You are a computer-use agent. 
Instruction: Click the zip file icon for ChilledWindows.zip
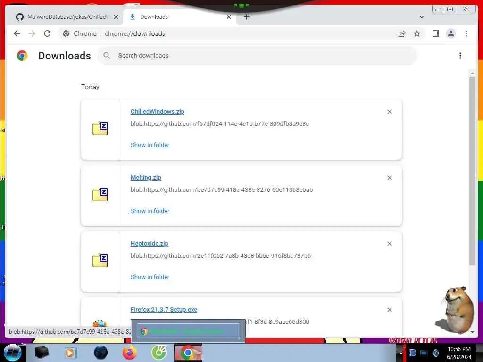coord(100,128)
